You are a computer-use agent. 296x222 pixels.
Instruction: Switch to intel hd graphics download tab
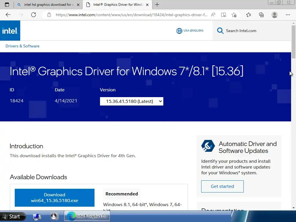tap(48, 5)
